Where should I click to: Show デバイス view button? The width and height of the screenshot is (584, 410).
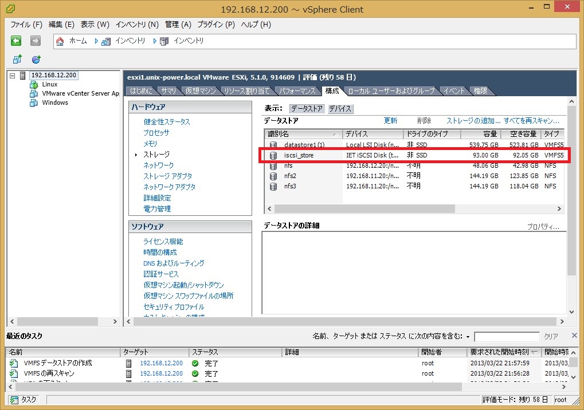click(x=340, y=109)
